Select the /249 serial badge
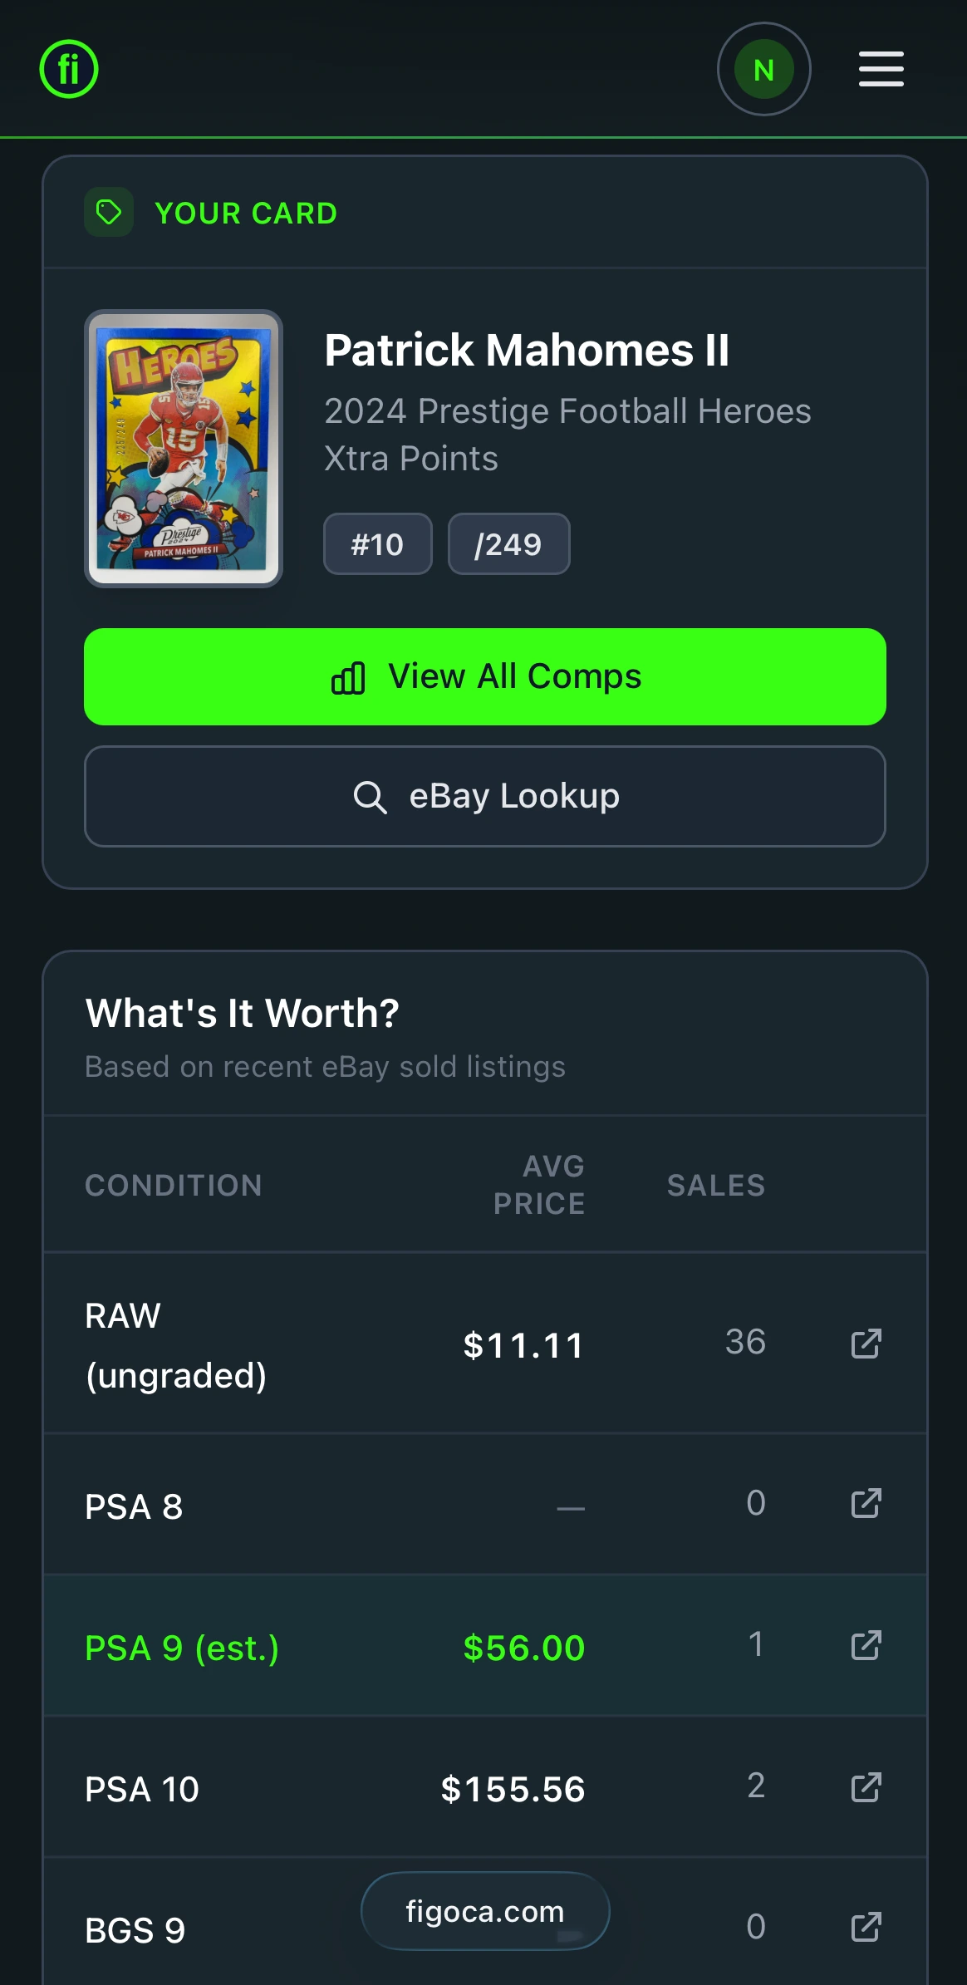The height and width of the screenshot is (1985, 967). click(508, 544)
